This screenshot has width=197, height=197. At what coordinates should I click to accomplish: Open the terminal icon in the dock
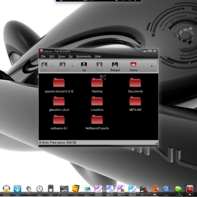click(x=64, y=189)
